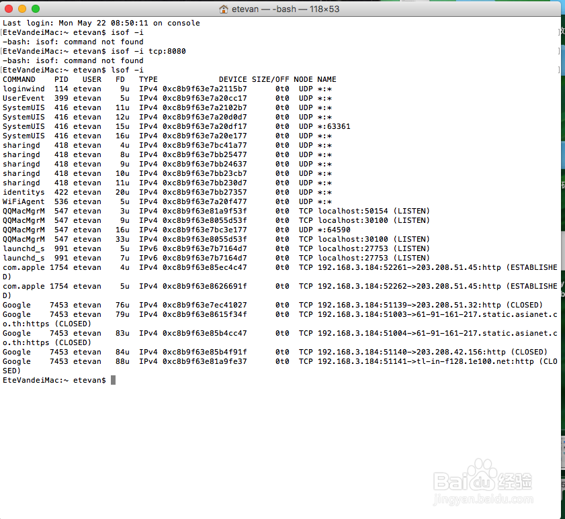The height and width of the screenshot is (519, 565).
Task: Click the NAME column header
Action: coord(327,79)
